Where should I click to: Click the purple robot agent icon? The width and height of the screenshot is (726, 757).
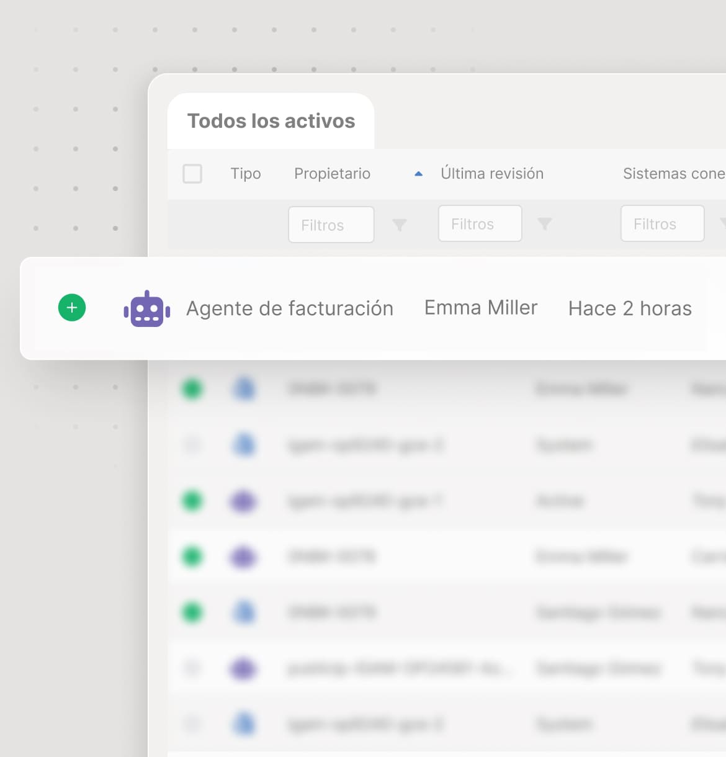coord(147,309)
